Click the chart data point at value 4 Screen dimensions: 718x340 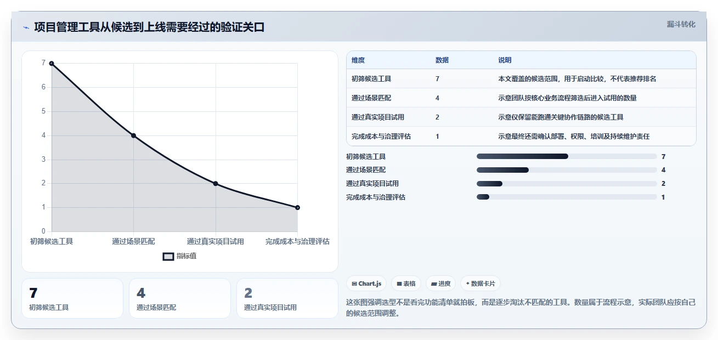point(133,135)
